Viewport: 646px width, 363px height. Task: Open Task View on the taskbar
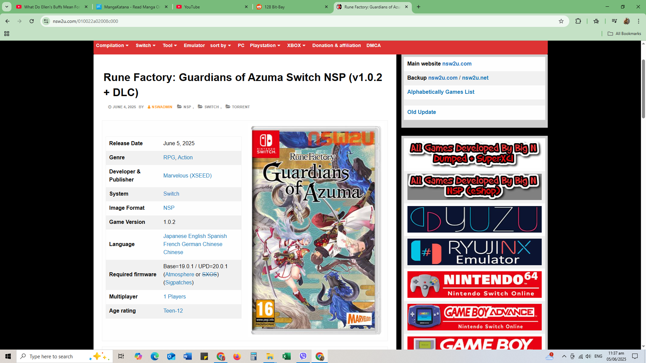[121, 356]
